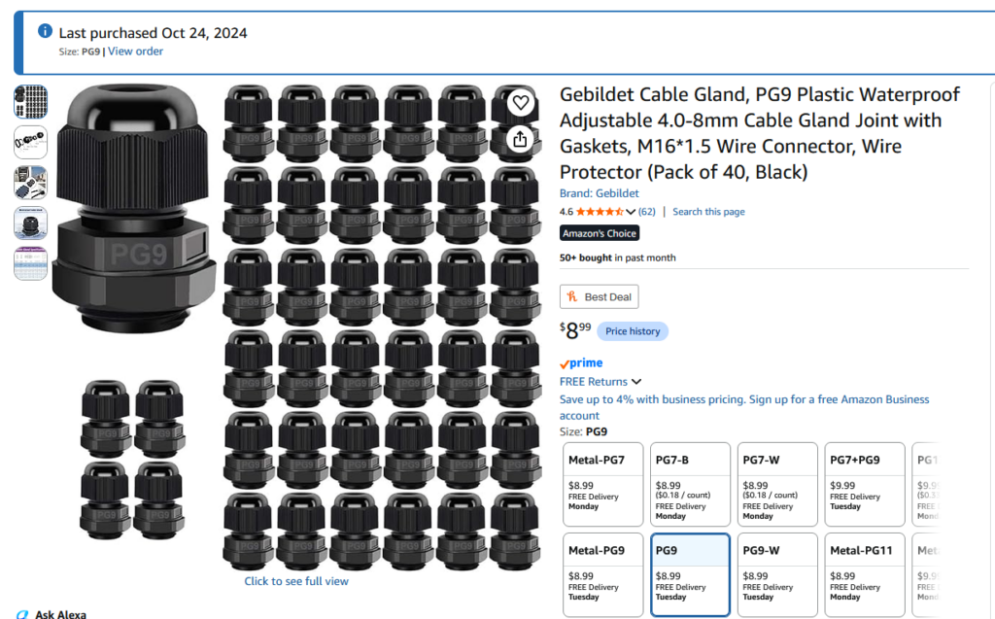The height and width of the screenshot is (619, 995).
Task: Select the second product thumbnail image
Action: tap(30, 142)
